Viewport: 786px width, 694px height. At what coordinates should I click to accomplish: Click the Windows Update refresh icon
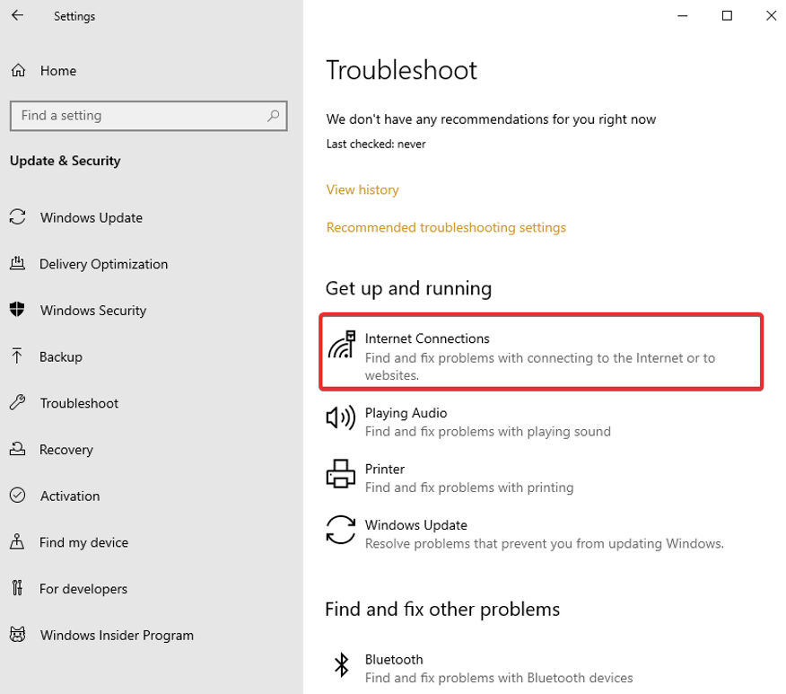tap(341, 531)
